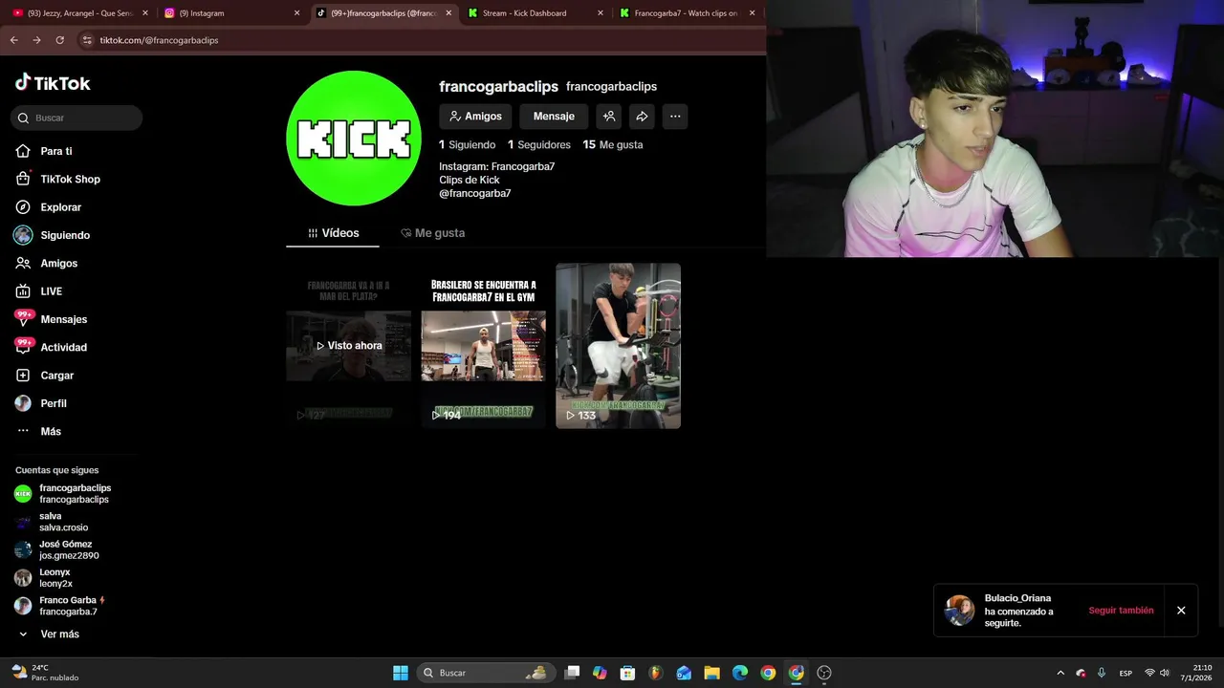Click the site info icon in address bar
Screen dimensions: 1224x688
coord(87,40)
